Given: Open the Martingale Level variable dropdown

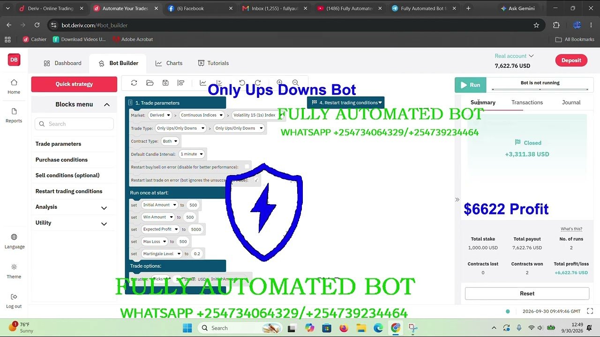Looking at the screenshot, I should coord(162,254).
